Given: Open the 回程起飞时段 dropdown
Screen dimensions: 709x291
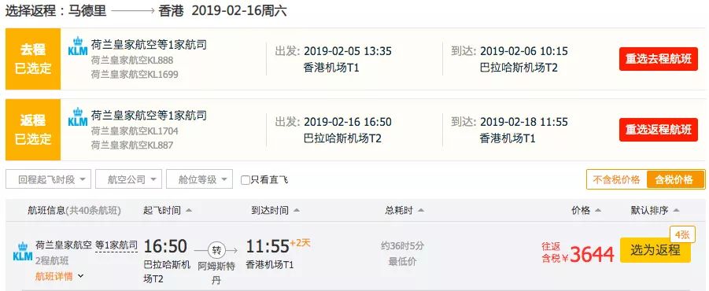Looking at the screenshot, I should coord(48,179).
